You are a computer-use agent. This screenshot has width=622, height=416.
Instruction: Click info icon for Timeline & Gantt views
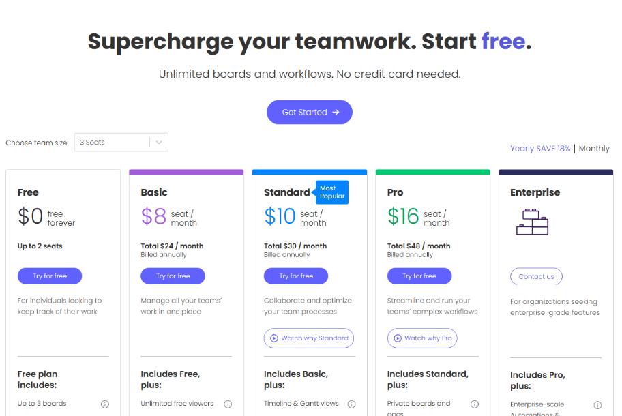click(351, 404)
